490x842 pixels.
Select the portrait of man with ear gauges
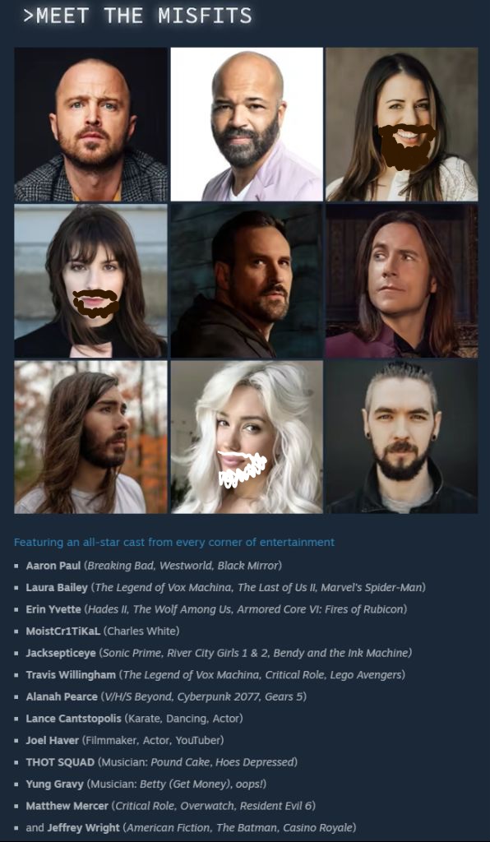(x=401, y=437)
